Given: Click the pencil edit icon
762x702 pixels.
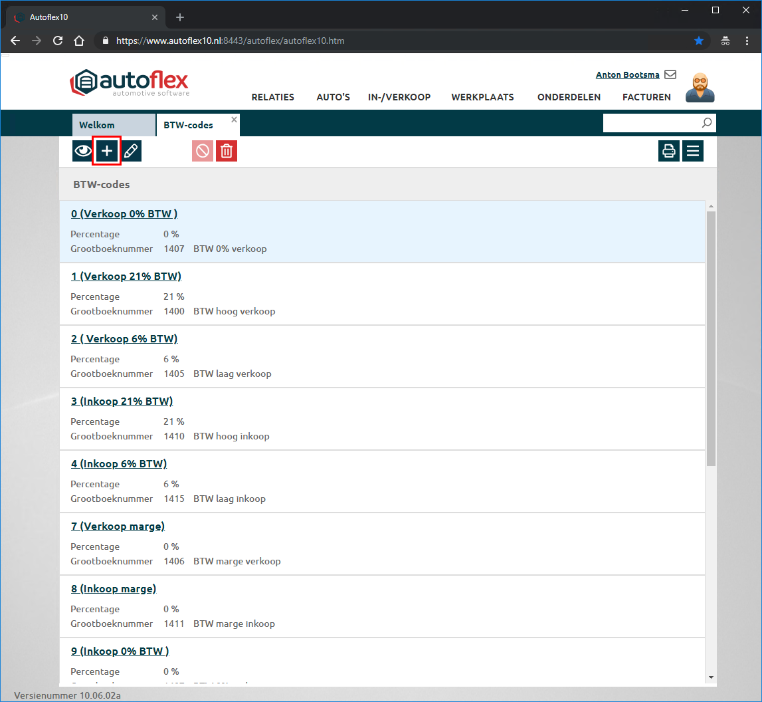Looking at the screenshot, I should 132,151.
